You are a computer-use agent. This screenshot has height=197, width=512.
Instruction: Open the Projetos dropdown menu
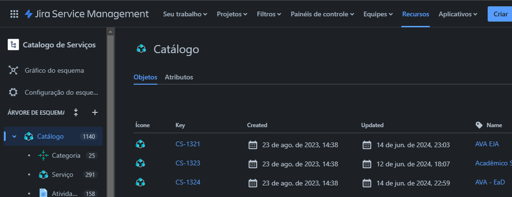pos(232,14)
